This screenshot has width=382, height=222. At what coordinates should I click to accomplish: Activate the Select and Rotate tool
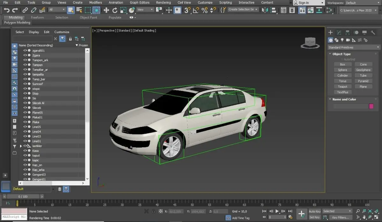click(x=115, y=10)
